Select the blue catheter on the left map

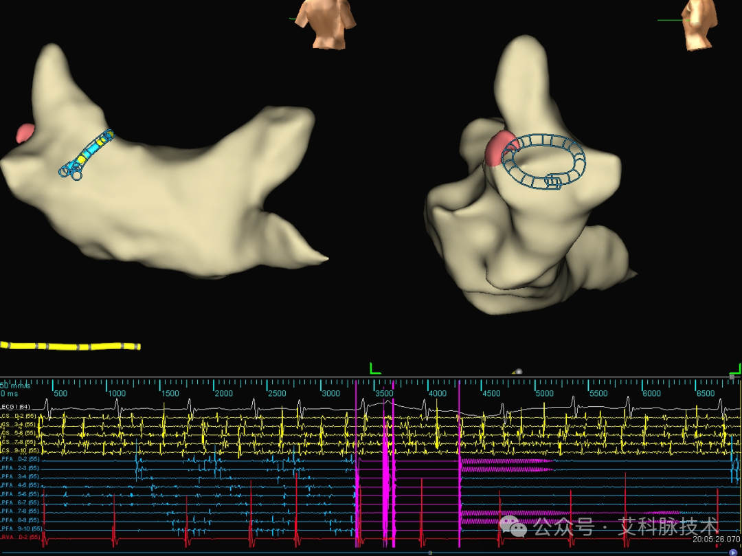(x=87, y=154)
